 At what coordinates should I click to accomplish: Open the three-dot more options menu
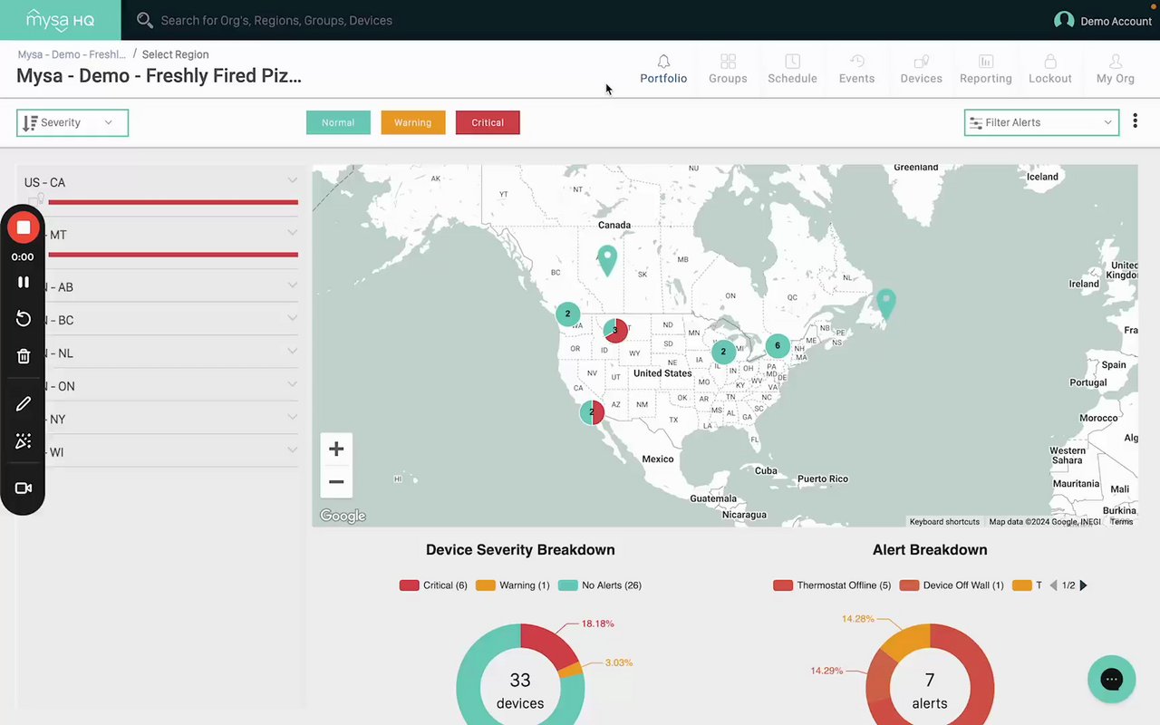click(x=1135, y=121)
